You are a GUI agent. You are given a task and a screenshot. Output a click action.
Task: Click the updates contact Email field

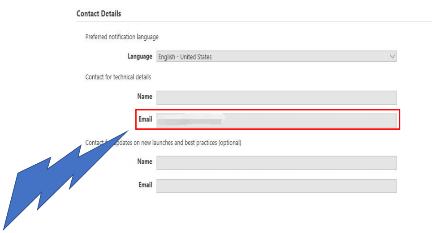276,186
